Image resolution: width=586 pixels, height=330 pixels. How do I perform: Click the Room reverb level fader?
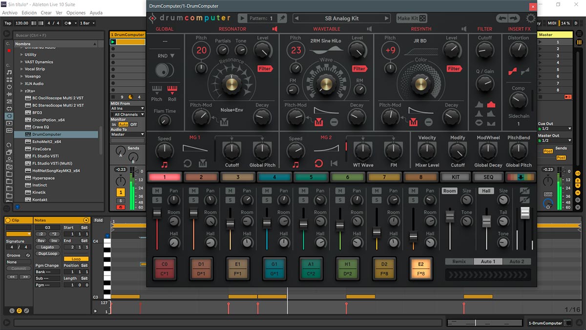coord(450,216)
